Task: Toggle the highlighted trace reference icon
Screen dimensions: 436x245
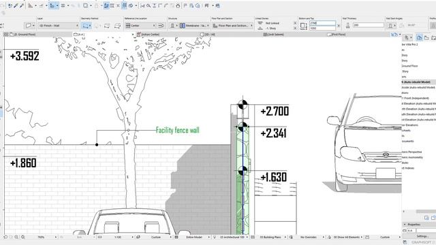Action: point(106,5)
